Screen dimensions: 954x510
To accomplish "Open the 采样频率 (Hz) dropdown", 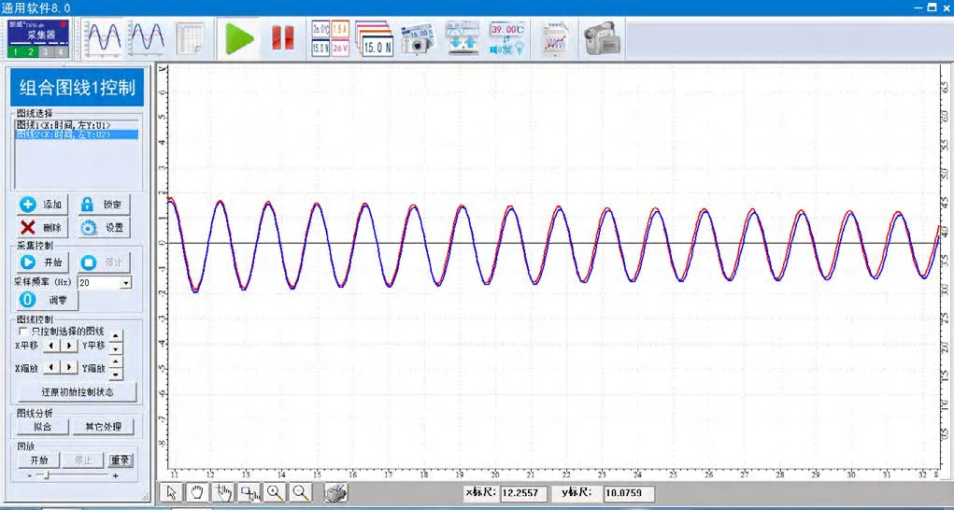I will pyautogui.click(x=126, y=282).
